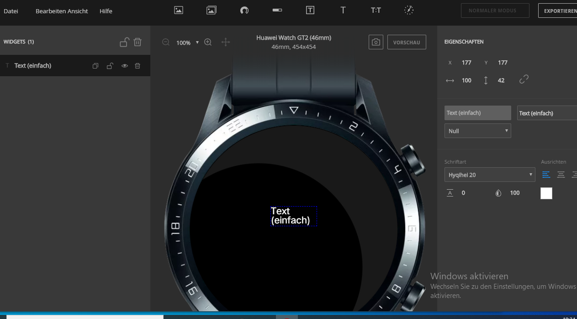577x319 pixels.
Task: Edit the letter spacing value 0
Action: pyautogui.click(x=463, y=193)
